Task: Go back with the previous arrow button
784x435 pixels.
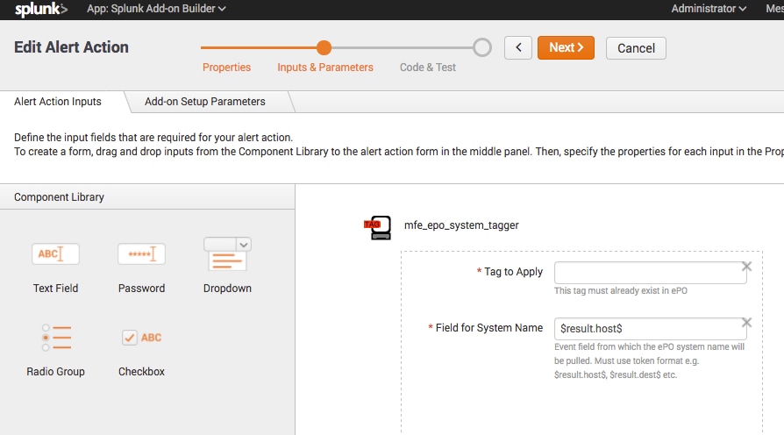Action: (518, 48)
